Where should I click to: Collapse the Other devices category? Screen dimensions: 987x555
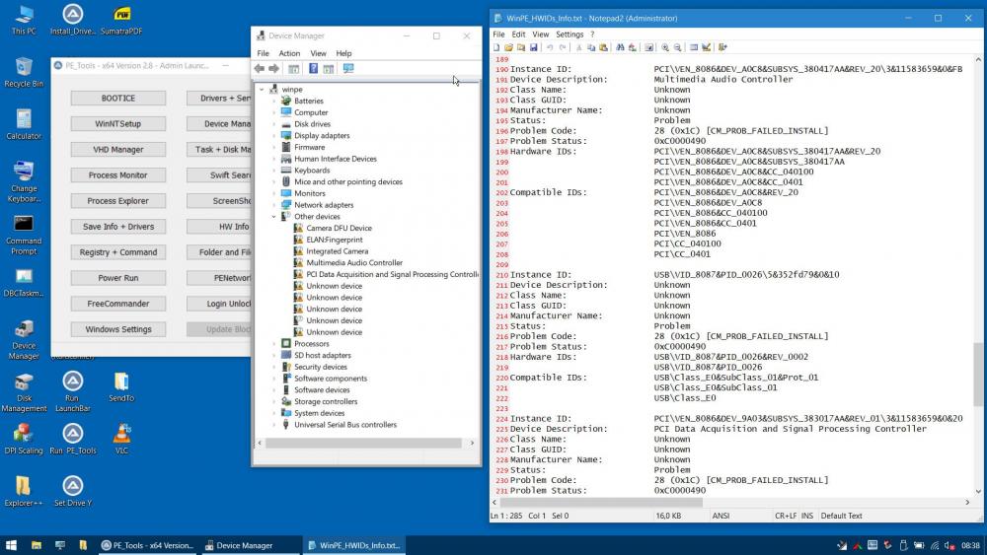(x=273, y=217)
